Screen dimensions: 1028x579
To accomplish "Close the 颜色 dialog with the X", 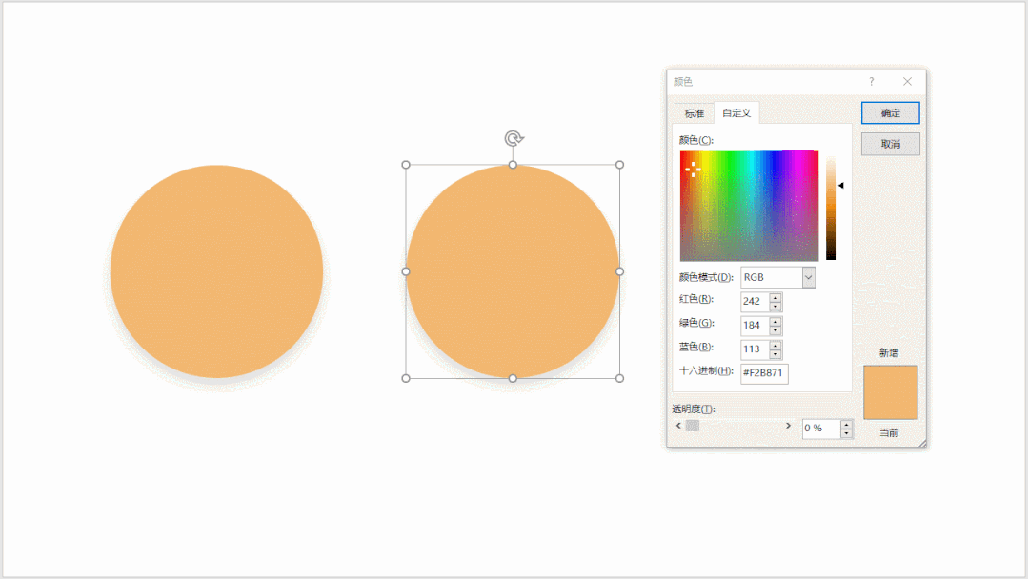I will coord(907,82).
